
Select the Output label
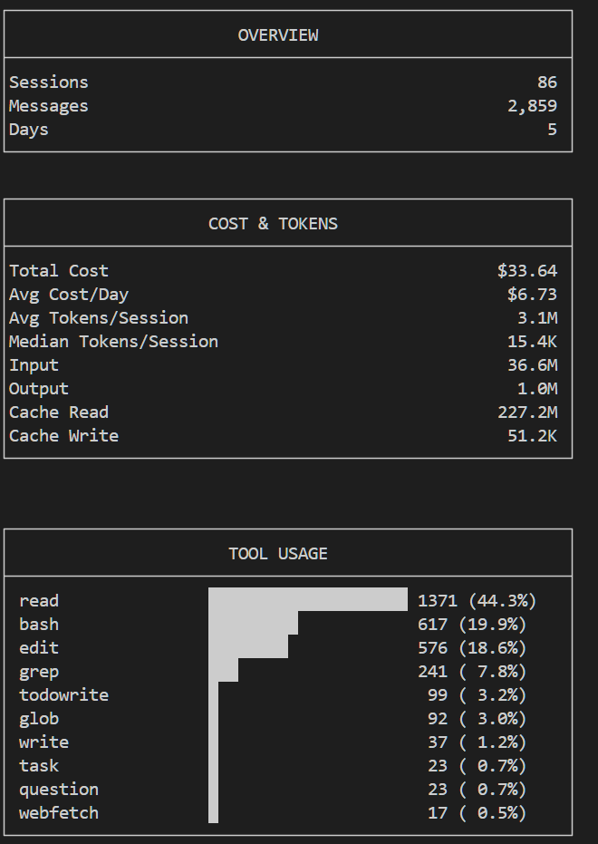[39, 389]
